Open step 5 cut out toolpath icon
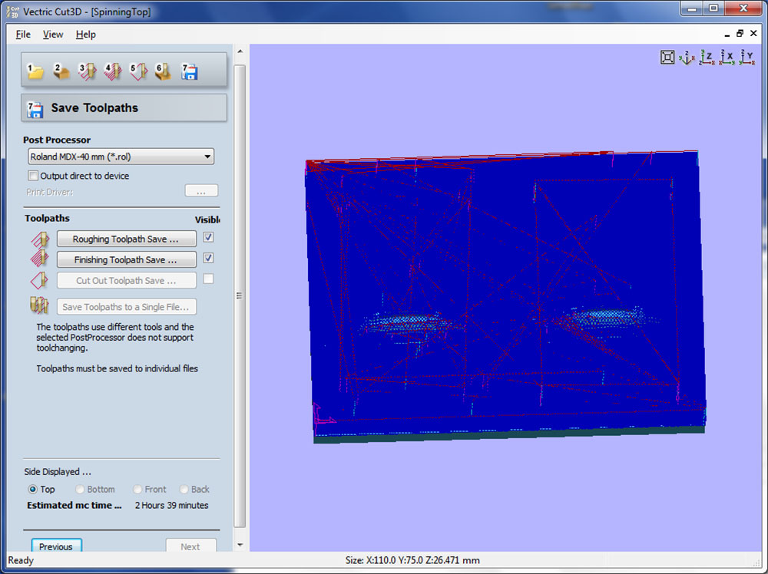The height and width of the screenshot is (574, 768). [138, 71]
